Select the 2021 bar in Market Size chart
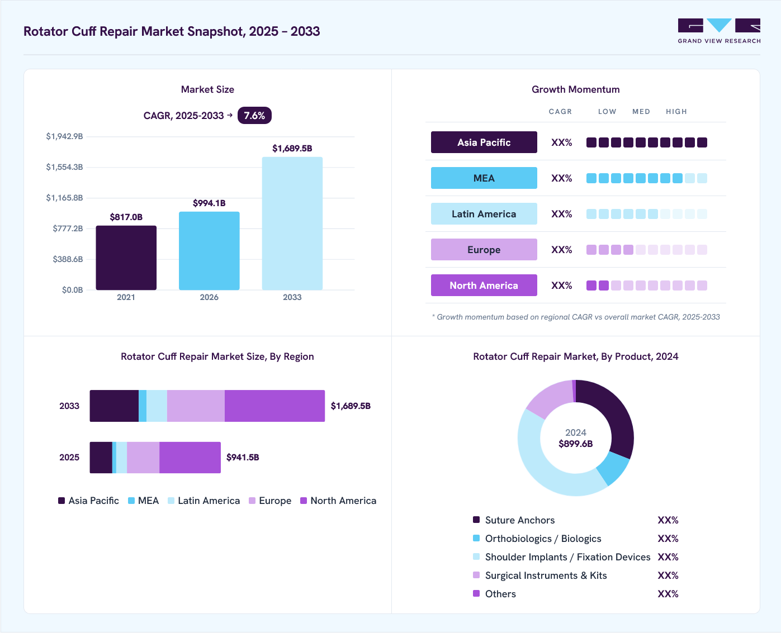Screen dimensions: 781x633 [x=126, y=258]
